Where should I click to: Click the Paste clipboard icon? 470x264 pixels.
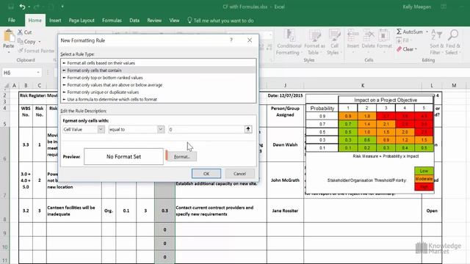[9, 36]
